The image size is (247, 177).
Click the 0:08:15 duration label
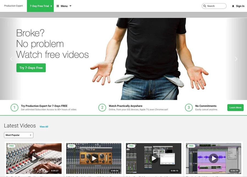click(x=175, y=171)
